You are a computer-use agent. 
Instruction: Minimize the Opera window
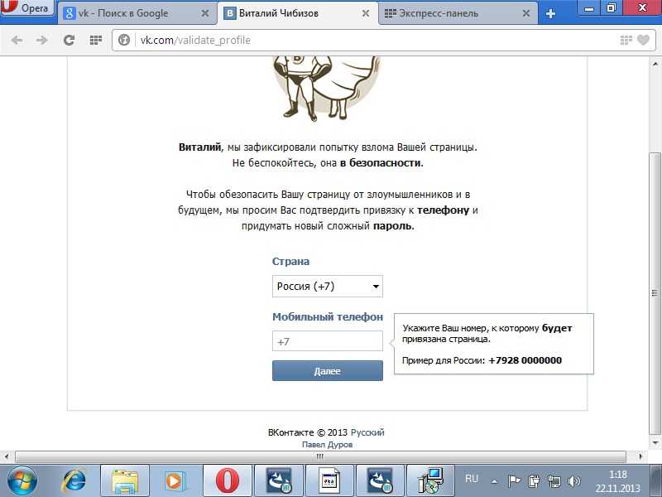[589, 7]
